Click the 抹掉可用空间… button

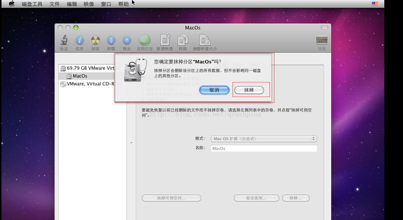[172, 198]
